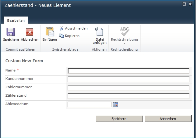Screen dimensions: 196x138
Task: Click into the Kundennummer input field
Action: click(x=128, y=79)
